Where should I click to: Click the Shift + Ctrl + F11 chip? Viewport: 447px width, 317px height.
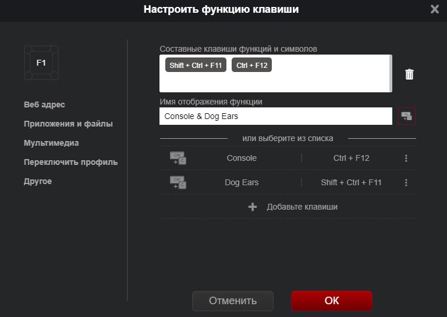click(196, 65)
